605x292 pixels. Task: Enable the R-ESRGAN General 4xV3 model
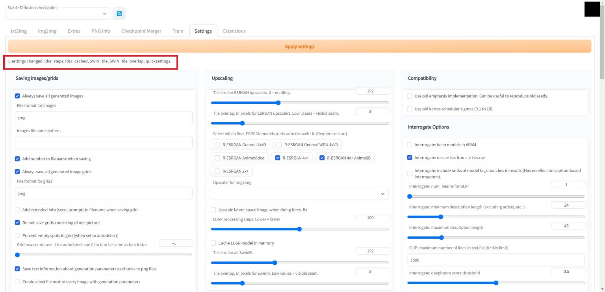pos(217,145)
